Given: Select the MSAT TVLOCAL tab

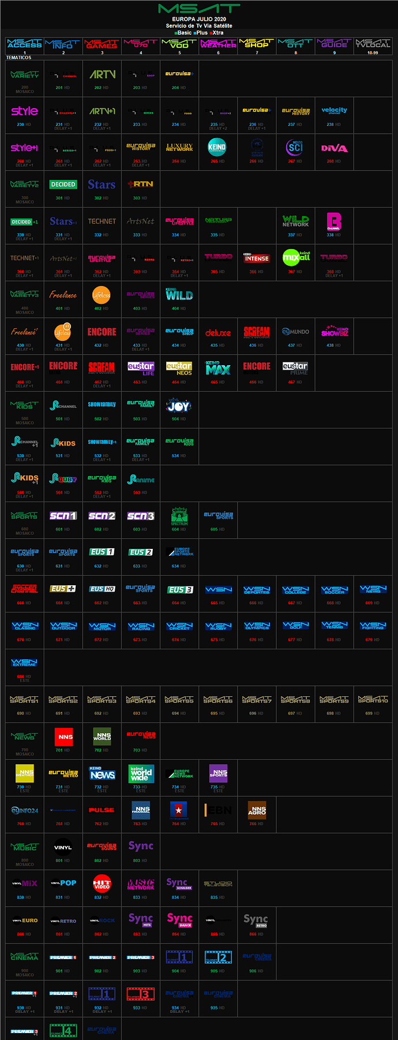Looking at the screenshot, I should (373, 43).
